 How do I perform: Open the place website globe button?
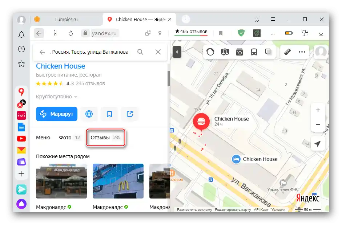point(89,114)
